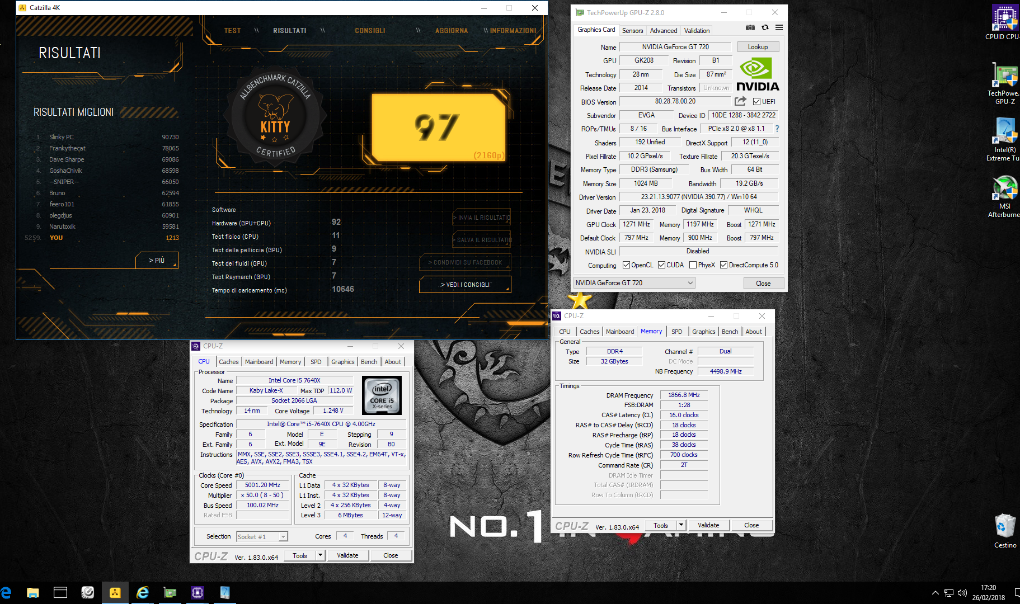The height and width of the screenshot is (604, 1020).
Task: Toggle the CUDA checkbox
Action: point(661,265)
